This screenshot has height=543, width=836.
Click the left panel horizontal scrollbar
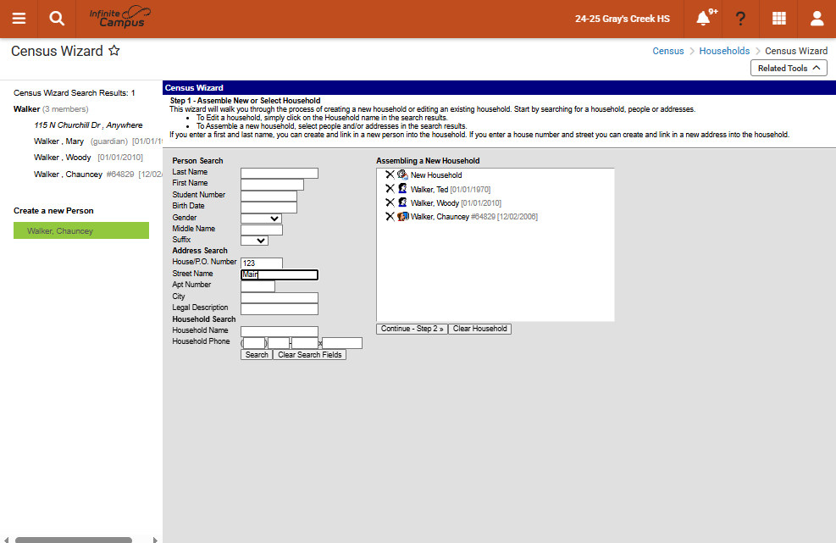click(74, 540)
